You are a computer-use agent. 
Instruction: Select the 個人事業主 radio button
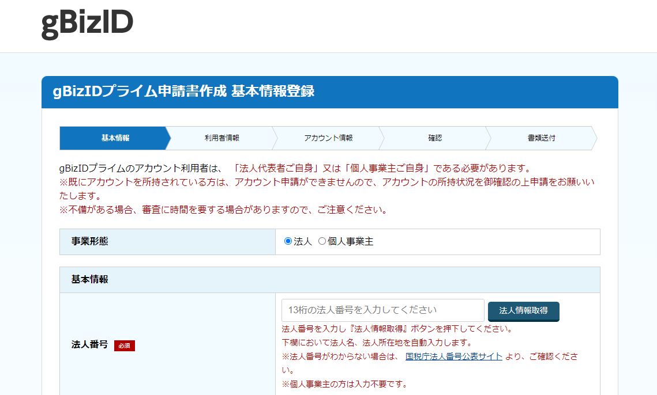[322, 241]
